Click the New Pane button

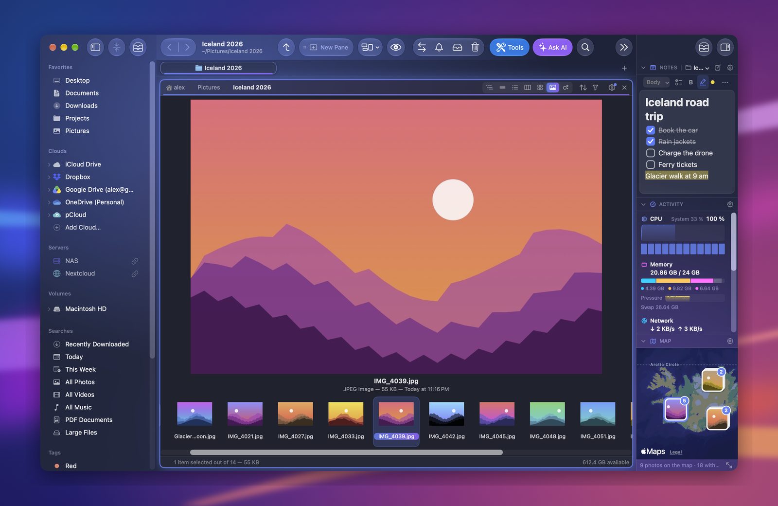[326, 47]
